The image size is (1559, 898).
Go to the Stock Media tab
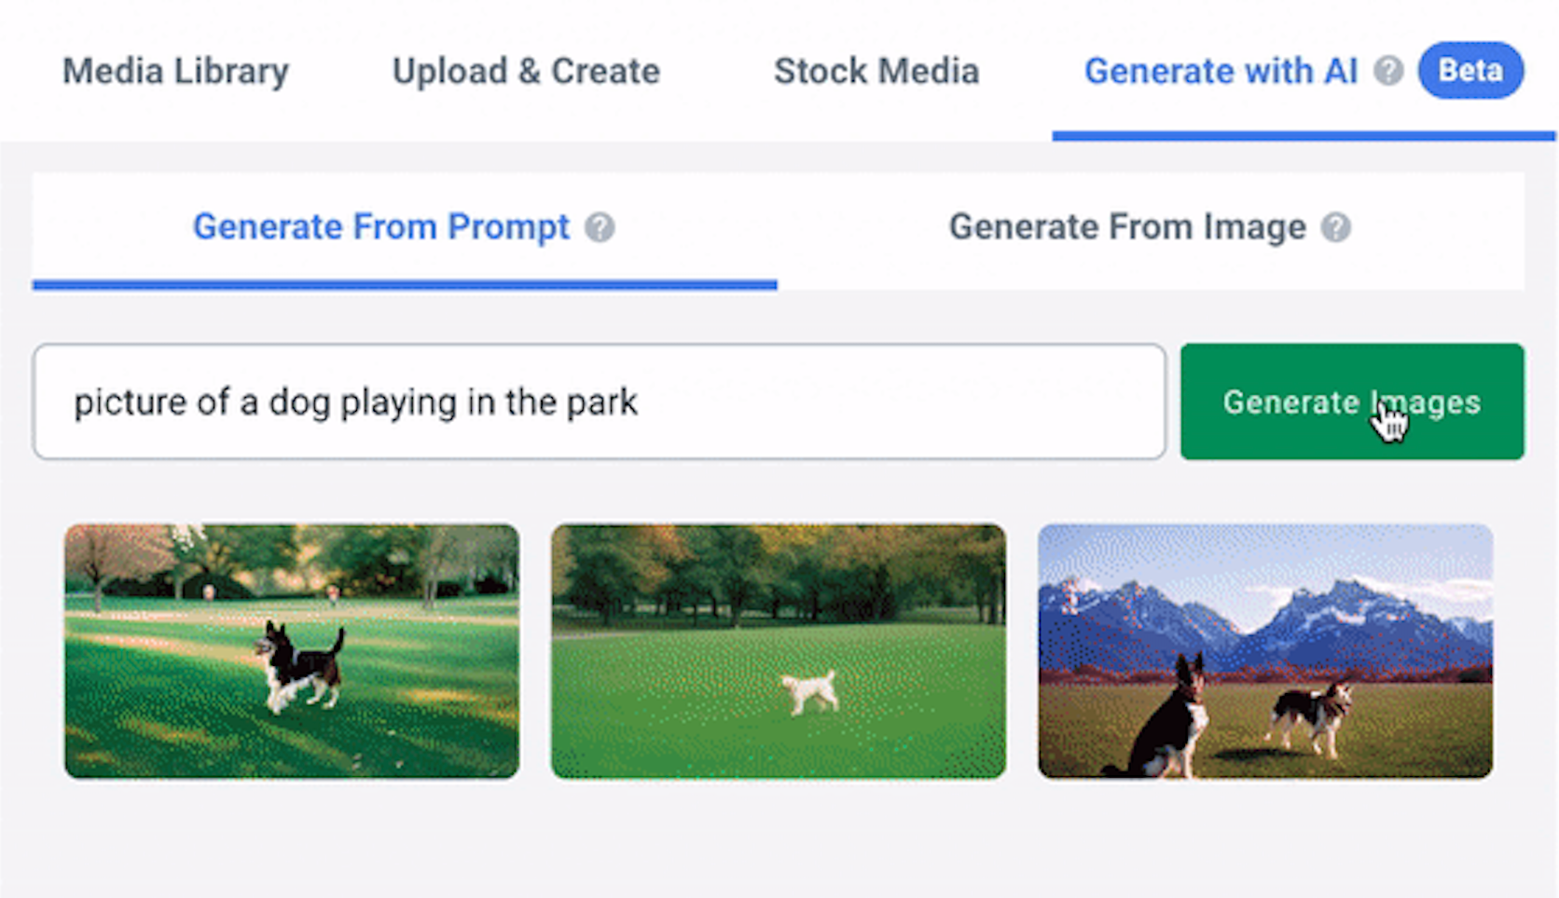876,72
